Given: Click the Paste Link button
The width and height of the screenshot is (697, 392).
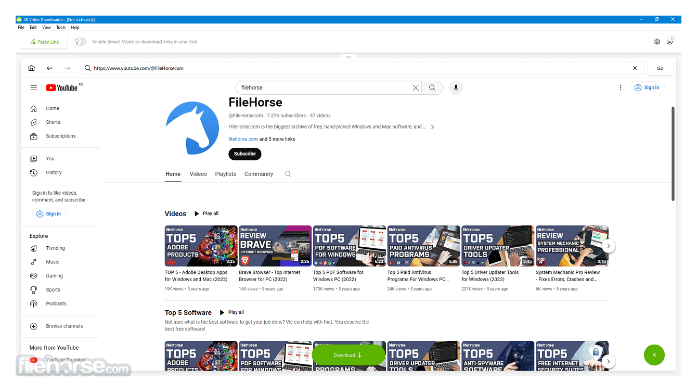Looking at the screenshot, I should (45, 42).
